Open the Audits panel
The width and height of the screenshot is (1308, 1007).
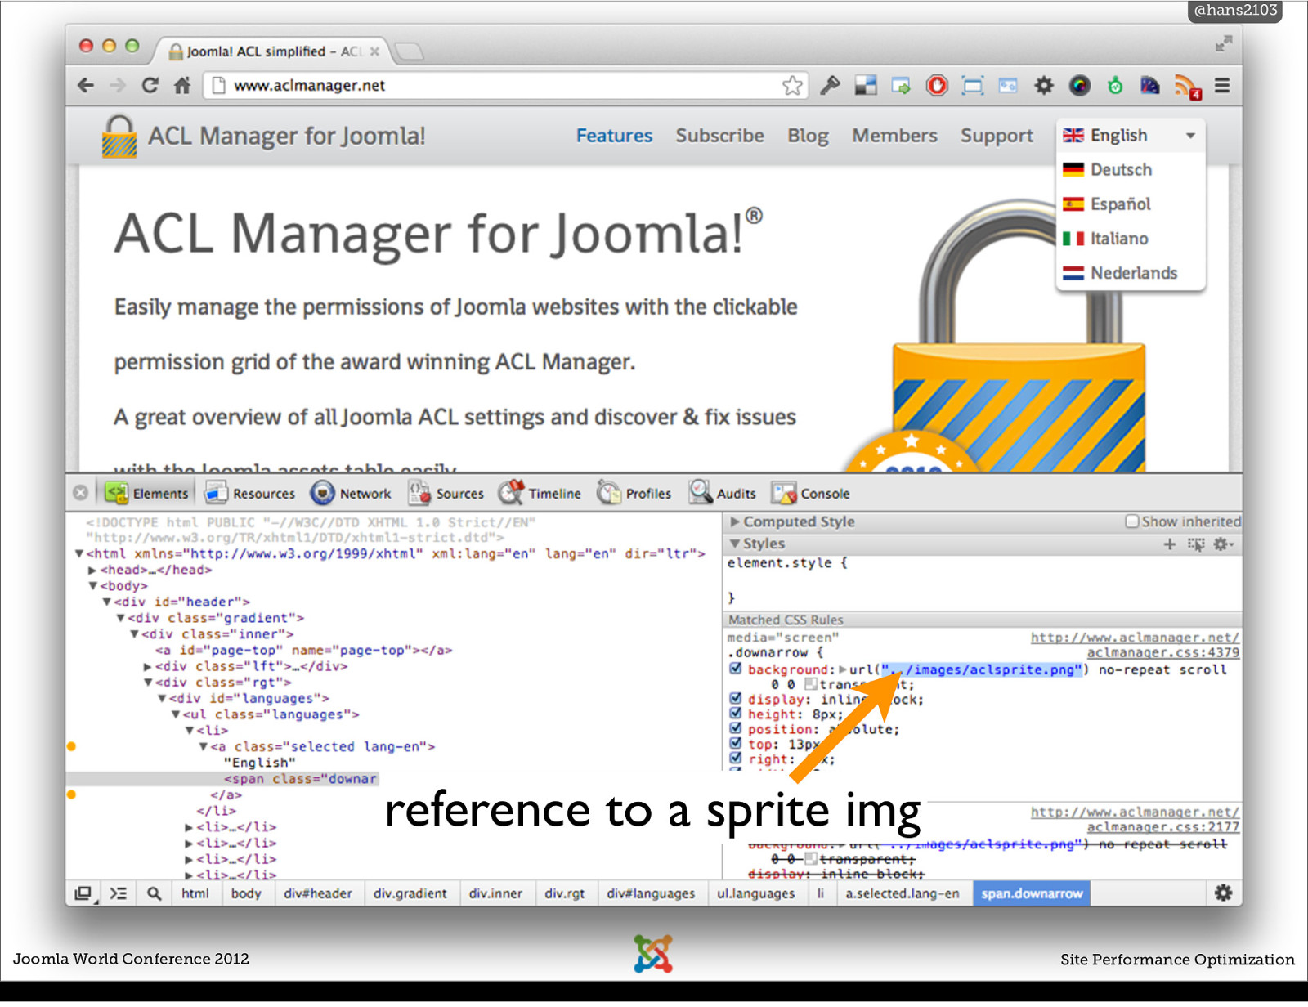723,493
